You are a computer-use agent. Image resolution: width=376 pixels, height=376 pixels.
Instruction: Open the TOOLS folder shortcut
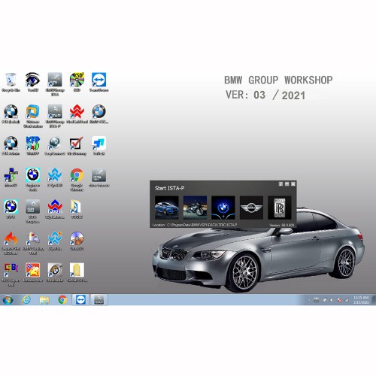[x=77, y=209]
